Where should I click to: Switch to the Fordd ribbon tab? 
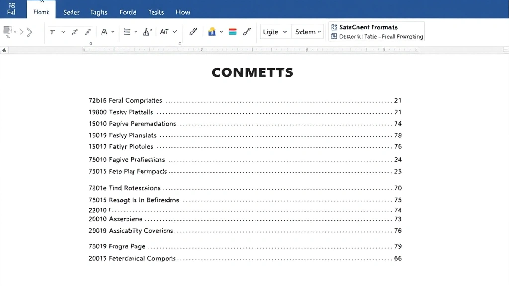tap(128, 12)
